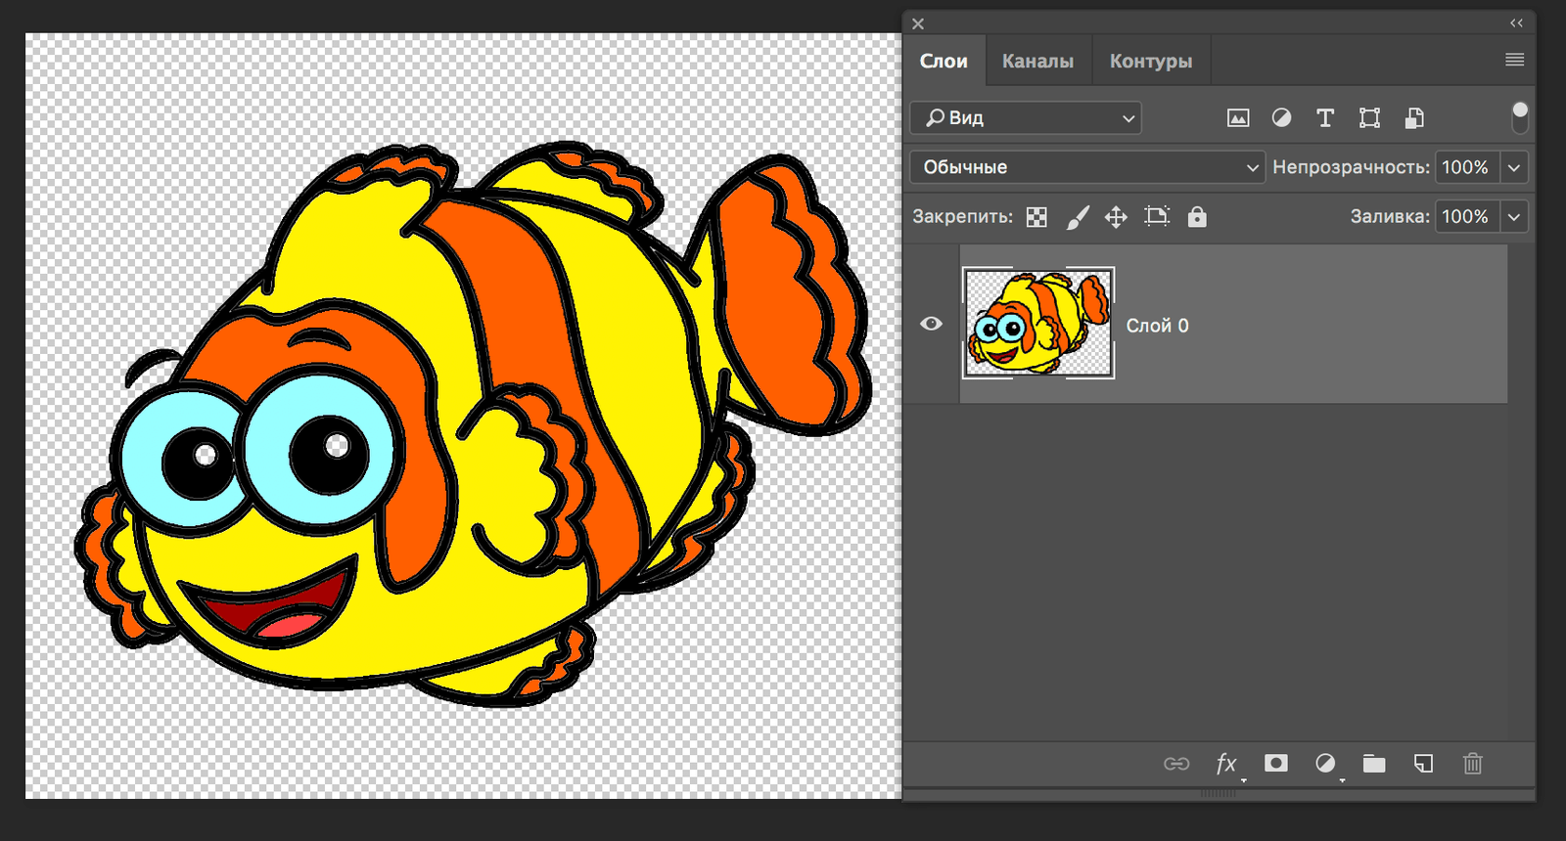Hide Слой 0 using the eye icon
1566x841 pixels.
(x=931, y=324)
